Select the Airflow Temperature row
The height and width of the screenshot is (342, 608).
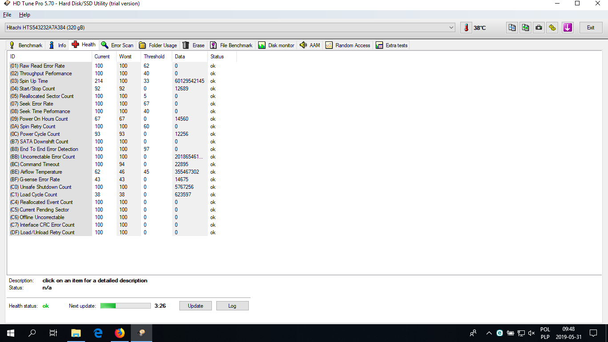122,172
